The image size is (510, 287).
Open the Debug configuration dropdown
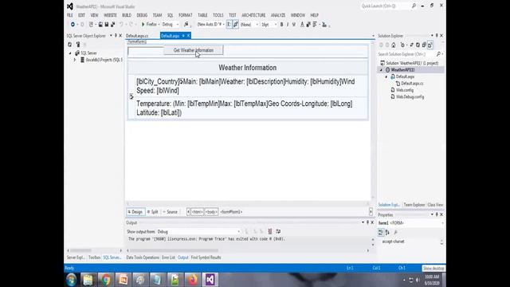[x=171, y=25]
